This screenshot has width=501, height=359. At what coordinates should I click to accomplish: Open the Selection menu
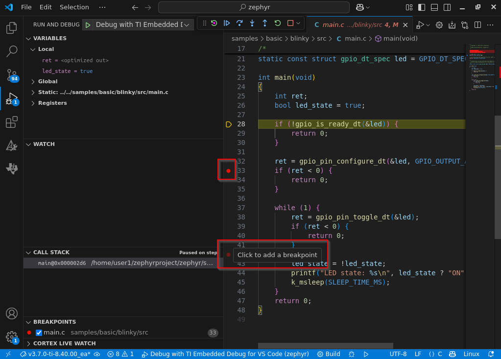[x=74, y=7]
